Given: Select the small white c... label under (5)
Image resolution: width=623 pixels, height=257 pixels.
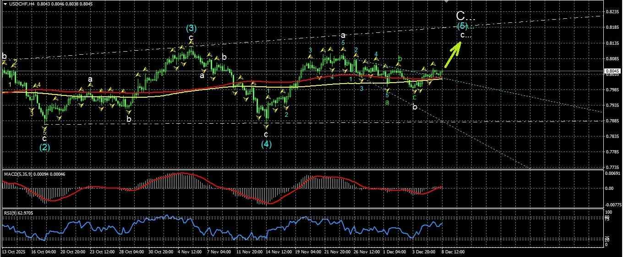Looking at the screenshot, I should [x=465, y=35].
